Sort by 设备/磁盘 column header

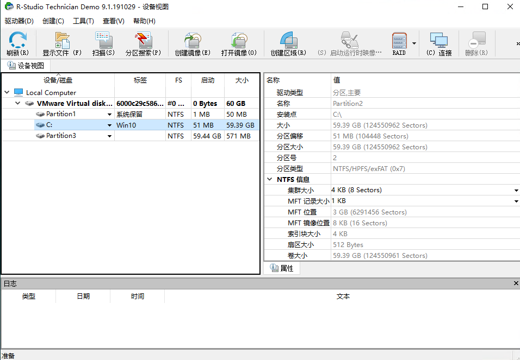pos(58,80)
